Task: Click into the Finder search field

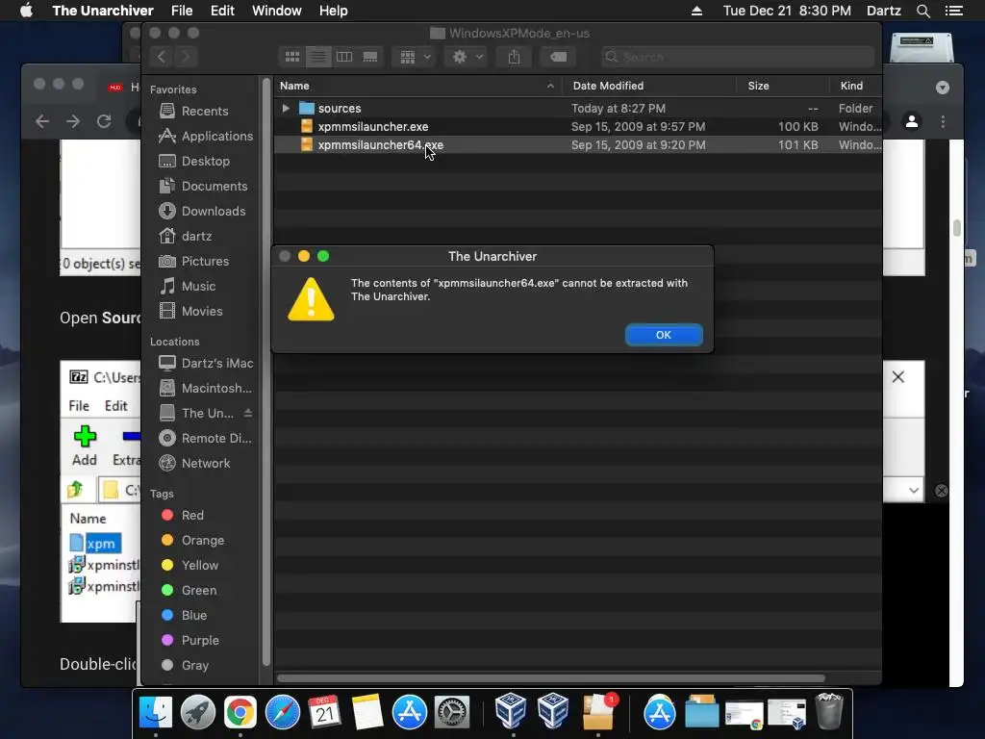Action: click(738, 57)
